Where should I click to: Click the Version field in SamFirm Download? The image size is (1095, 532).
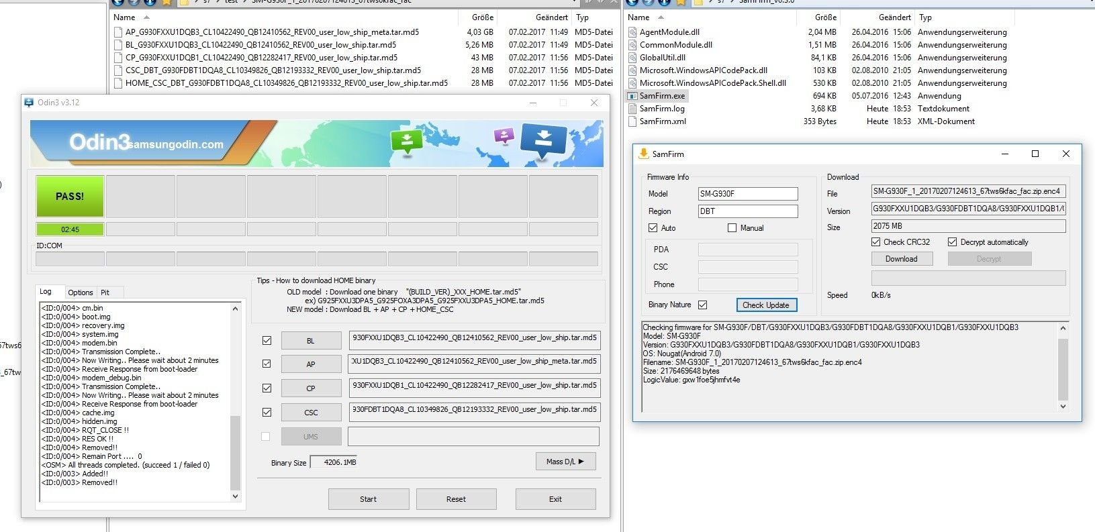(x=968, y=209)
